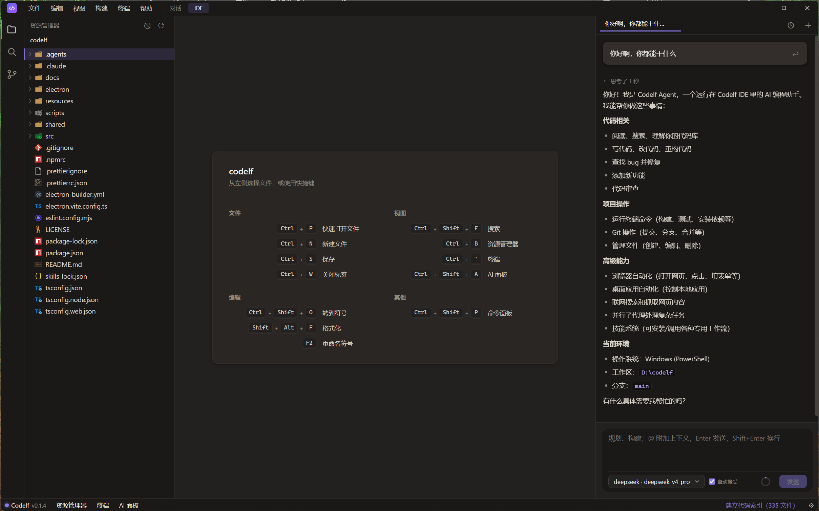This screenshot has width=819, height=511.
Task: Minimize the Codelf window
Action: coord(761,8)
